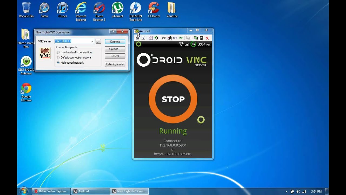Request screen refresh icon in Android toolbar
346x195 pixels.
point(157,38)
